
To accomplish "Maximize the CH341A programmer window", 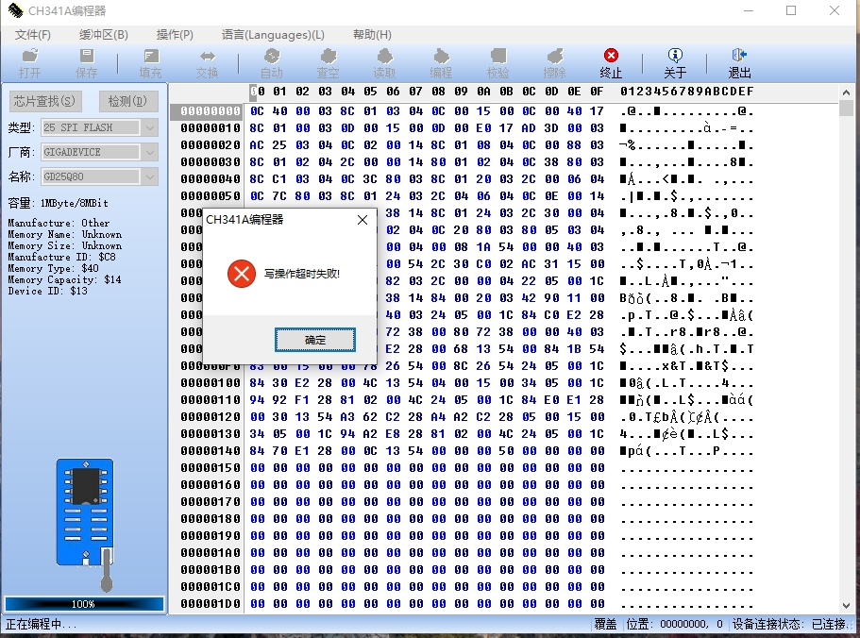I will click(x=791, y=10).
